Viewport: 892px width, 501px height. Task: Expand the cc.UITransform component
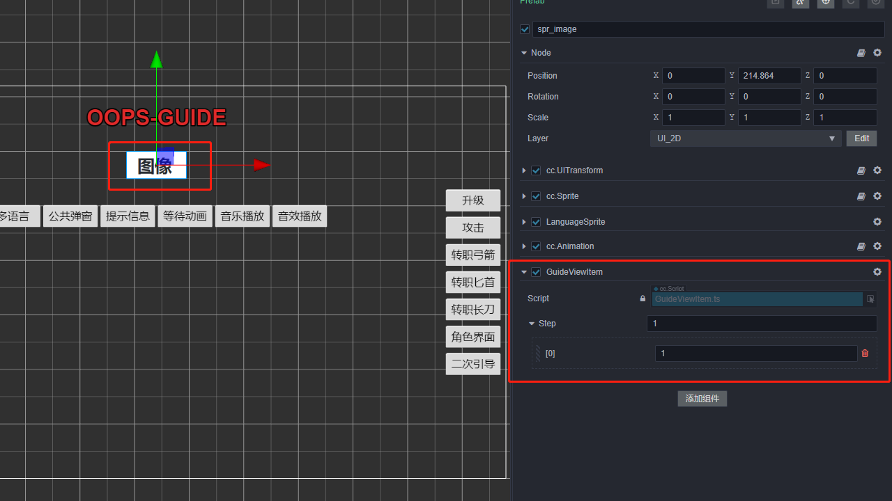[524, 170]
